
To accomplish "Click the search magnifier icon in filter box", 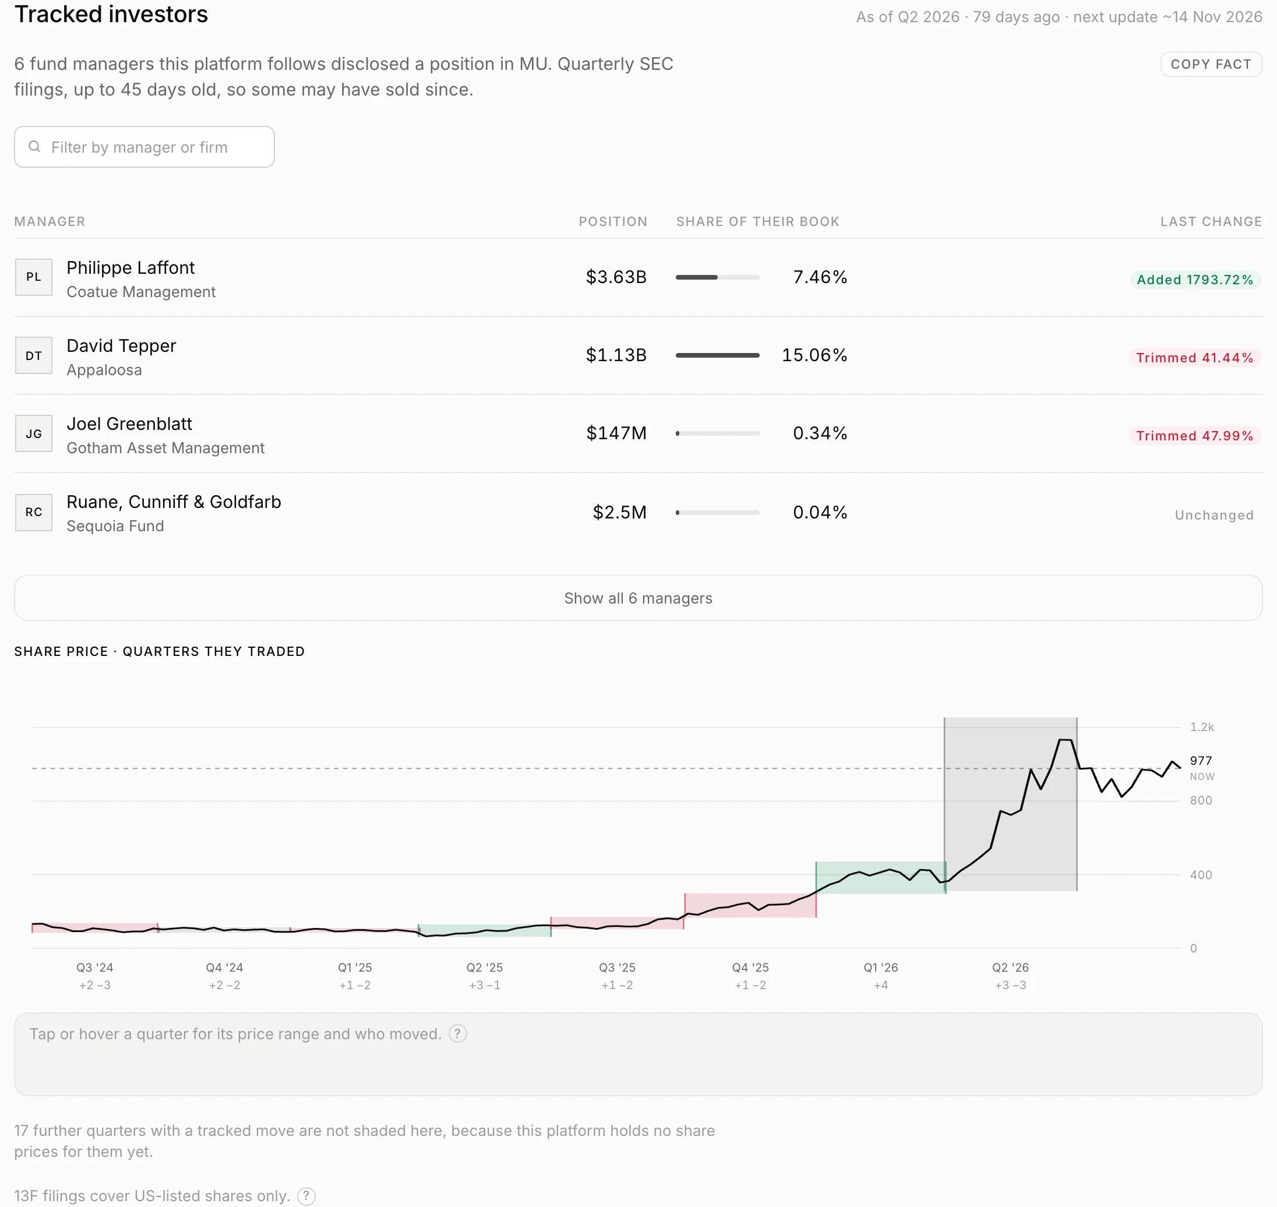I will point(35,147).
